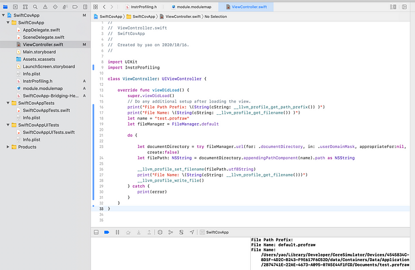Click 'File Path Prefix:' console line
The image size is (415, 270).
pos(272,240)
